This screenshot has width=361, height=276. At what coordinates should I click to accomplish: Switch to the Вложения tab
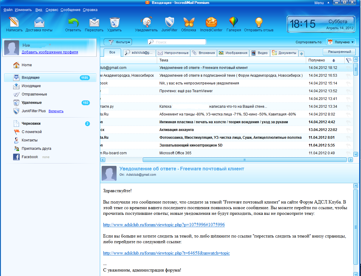pos(204,53)
